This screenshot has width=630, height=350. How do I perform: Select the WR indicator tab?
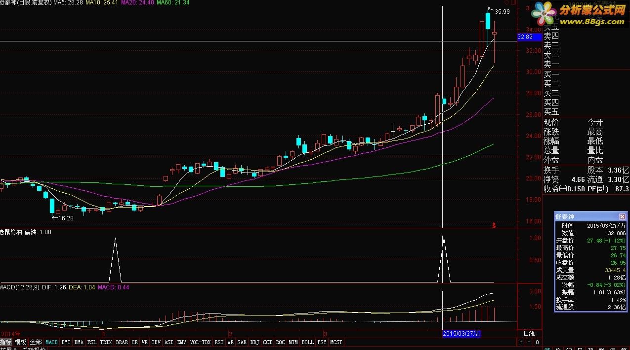pyautogui.click(x=231, y=342)
